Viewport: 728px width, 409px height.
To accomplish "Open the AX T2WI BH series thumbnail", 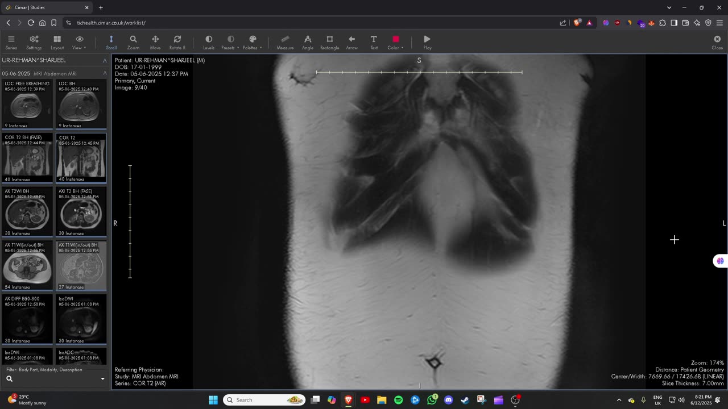I will [x=27, y=212].
